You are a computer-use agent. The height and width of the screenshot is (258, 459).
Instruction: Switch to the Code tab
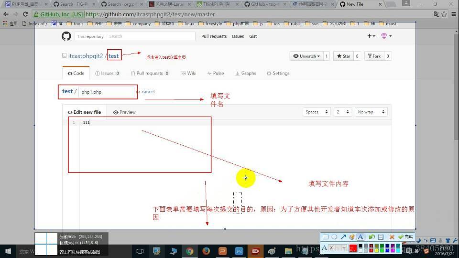pyautogui.click(x=76, y=73)
